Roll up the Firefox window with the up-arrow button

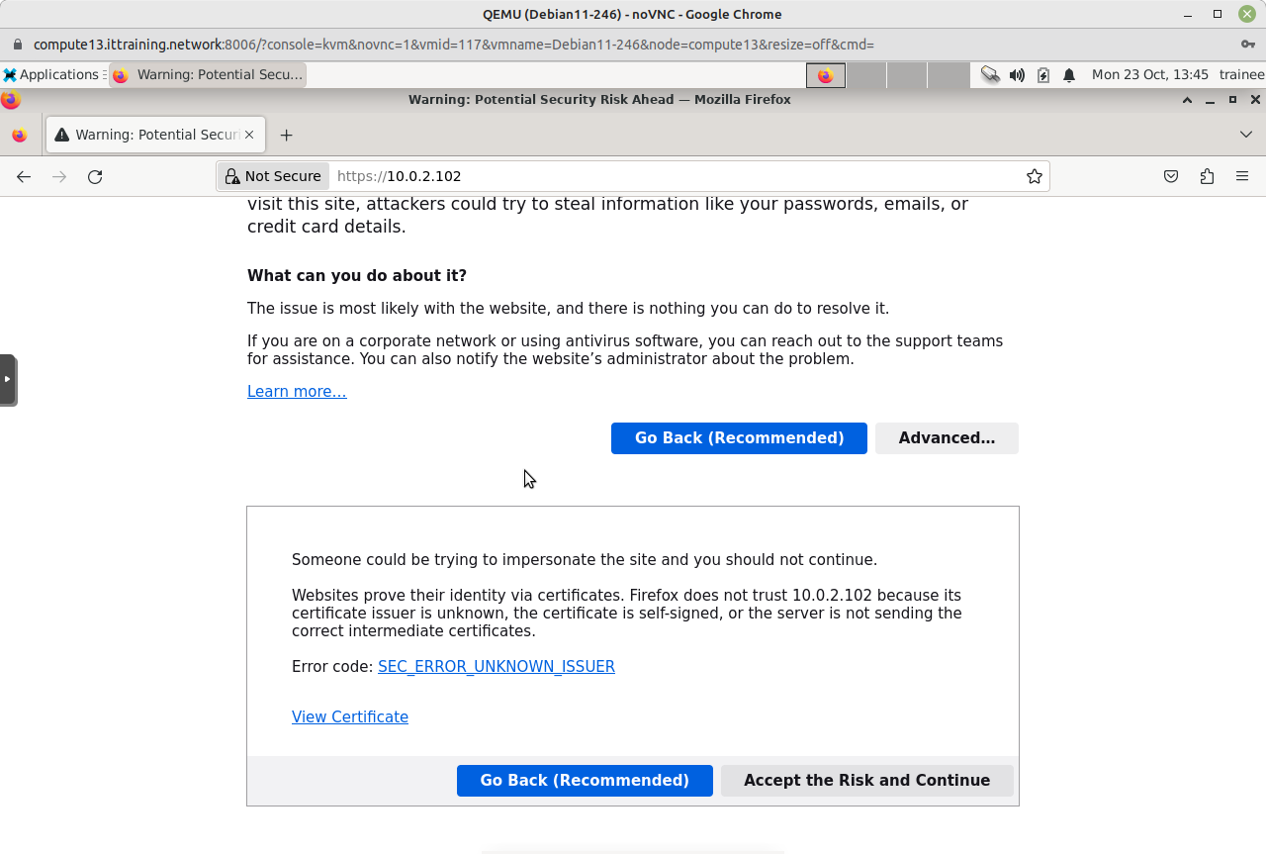pos(1187,100)
